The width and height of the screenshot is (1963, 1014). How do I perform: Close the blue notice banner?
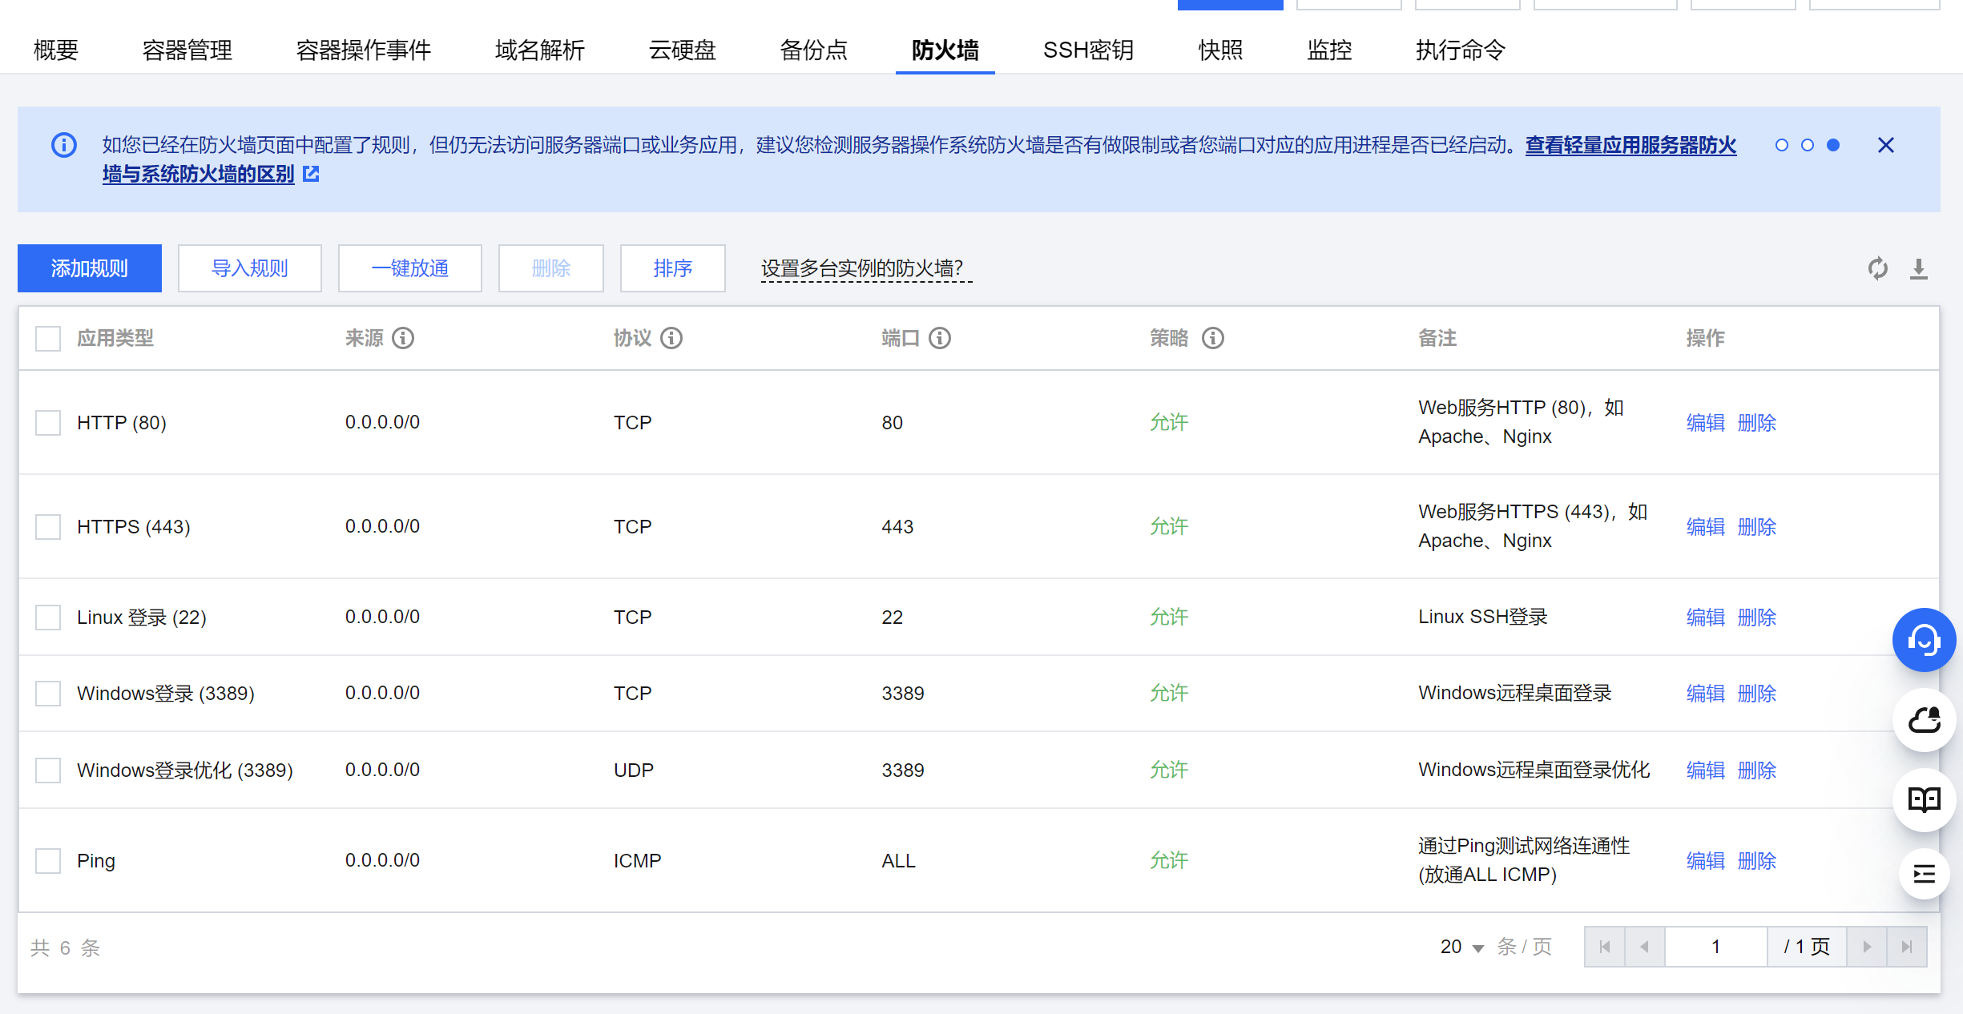coord(1886,145)
